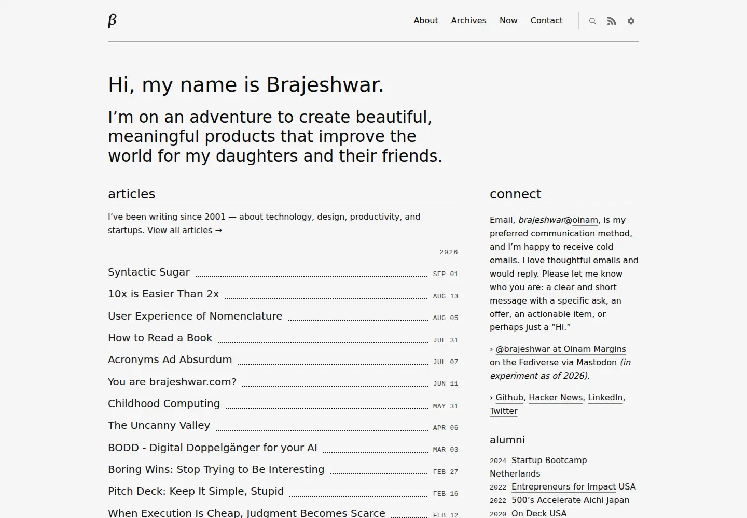The height and width of the screenshot is (518, 747).
Task: Open the Github profile link
Action: click(509, 398)
